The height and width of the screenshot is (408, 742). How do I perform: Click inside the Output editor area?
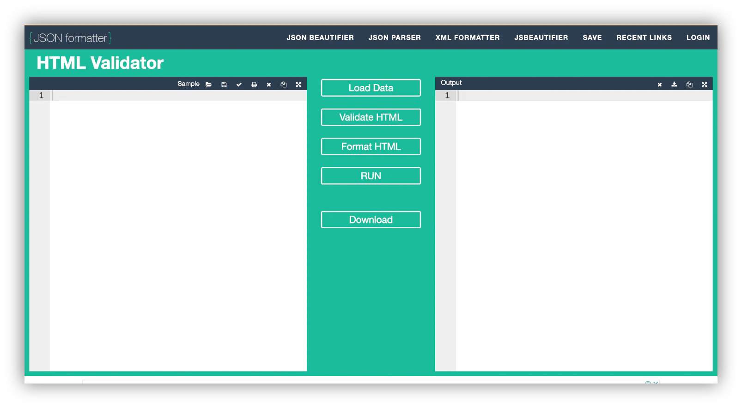point(584,231)
